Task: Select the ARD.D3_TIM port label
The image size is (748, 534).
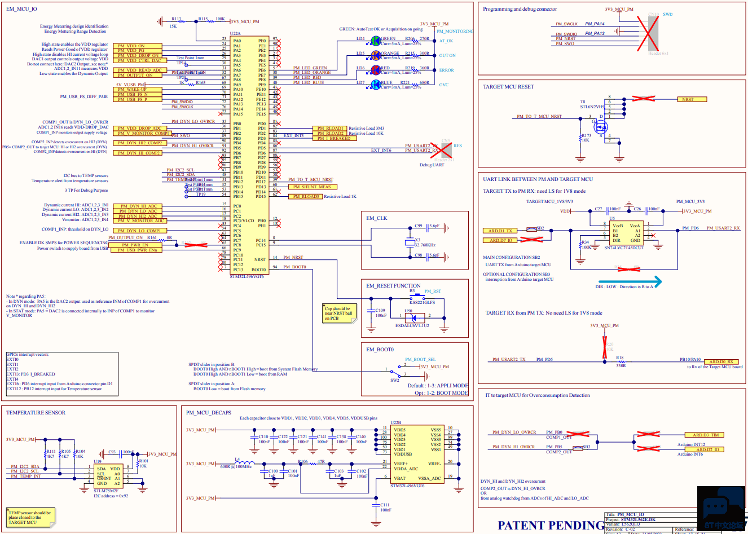Action: 705,435
